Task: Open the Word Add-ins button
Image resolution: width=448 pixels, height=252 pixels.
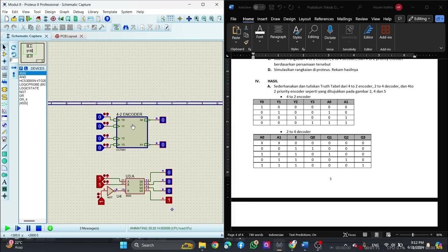Action: pos(385,33)
